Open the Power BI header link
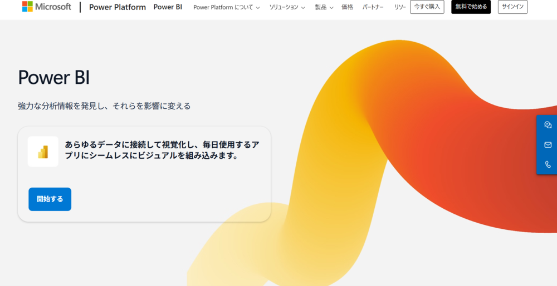557x286 pixels. click(x=168, y=7)
